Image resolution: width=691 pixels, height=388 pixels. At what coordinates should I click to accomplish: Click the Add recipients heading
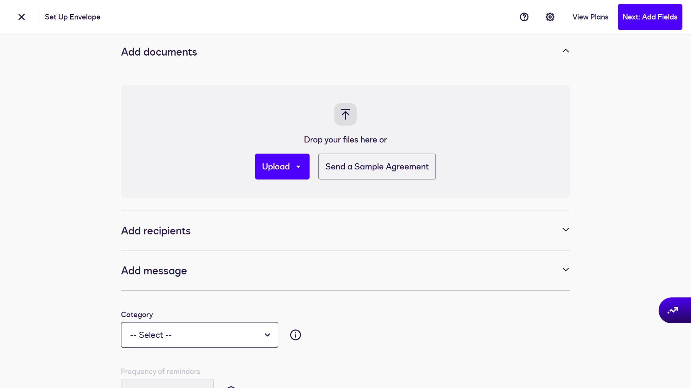156,231
